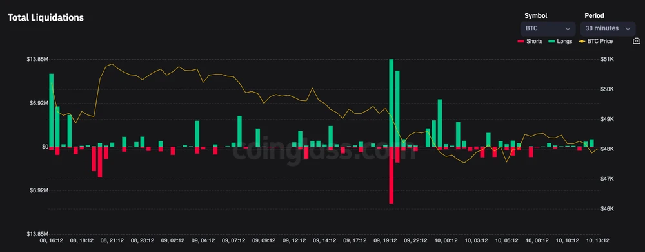The height and width of the screenshot is (252, 645).
Task: Click the yellow BTC Price legend marker
Action: click(582, 41)
